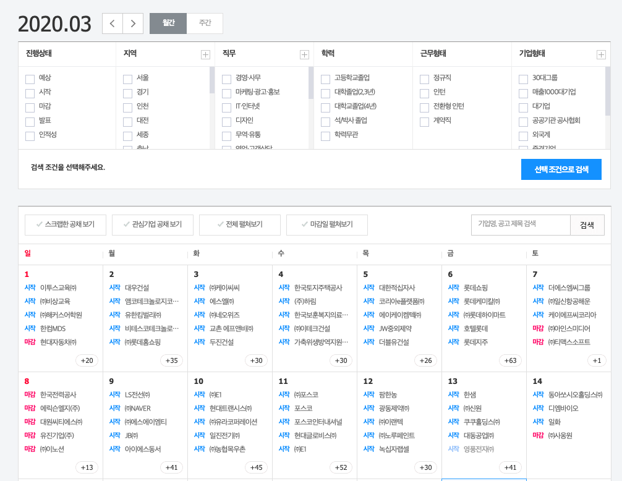Toggle 스크랩한 공채 보기 filter
Screen dimensions: 622x481
coord(66,225)
